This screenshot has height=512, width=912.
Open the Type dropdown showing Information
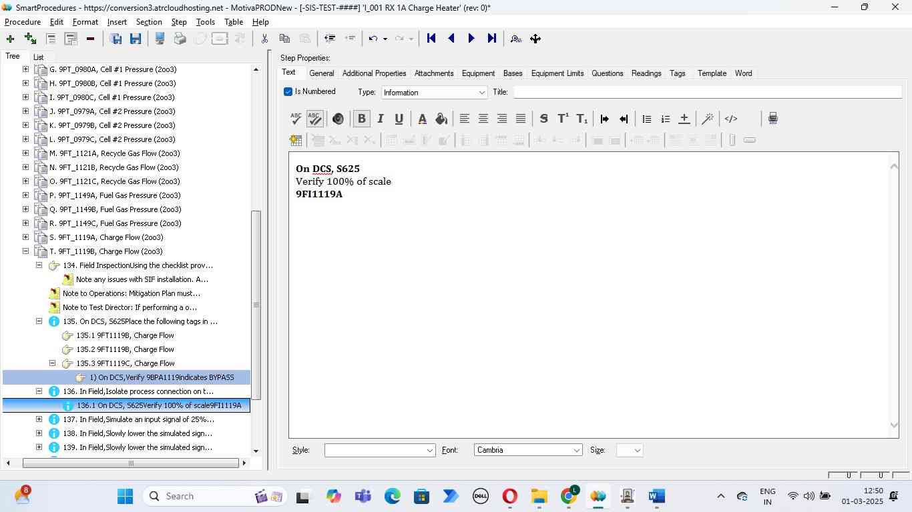coord(434,92)
